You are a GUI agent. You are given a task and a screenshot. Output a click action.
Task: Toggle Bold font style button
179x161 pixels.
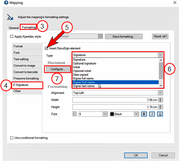coord(144,114)
